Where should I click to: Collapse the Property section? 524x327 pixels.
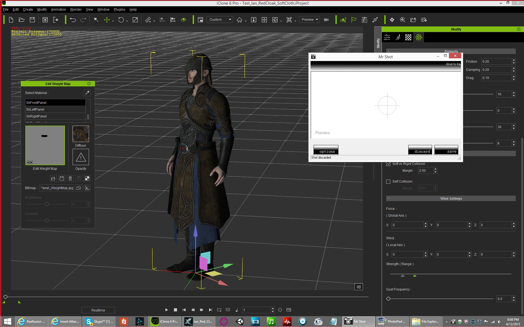click(389, 51)
